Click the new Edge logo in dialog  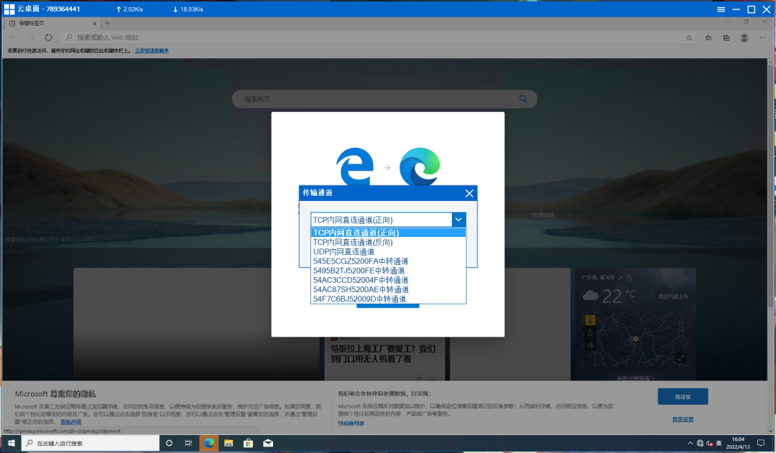click(420, 166)
